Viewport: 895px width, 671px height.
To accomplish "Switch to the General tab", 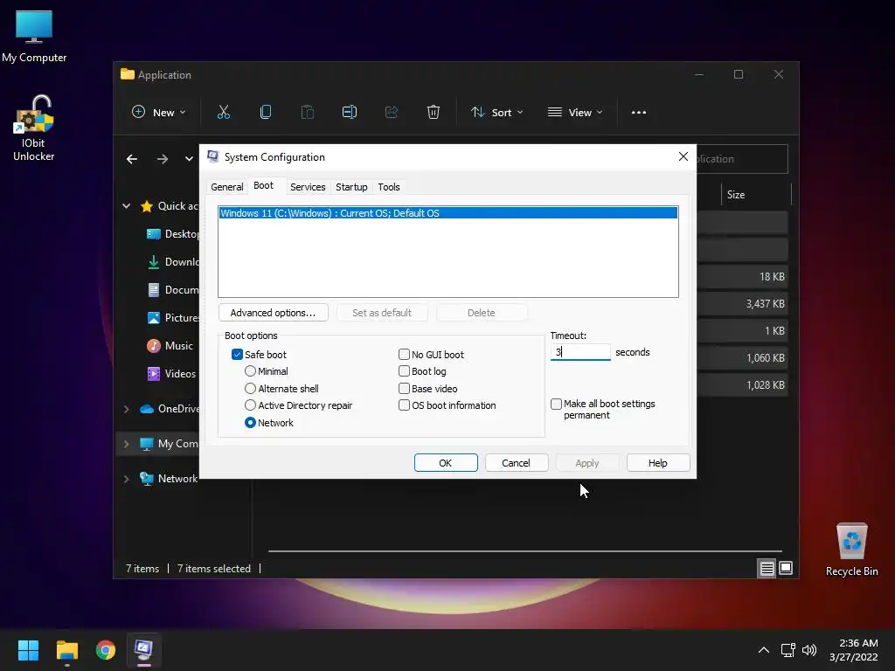I will [226, 187].
